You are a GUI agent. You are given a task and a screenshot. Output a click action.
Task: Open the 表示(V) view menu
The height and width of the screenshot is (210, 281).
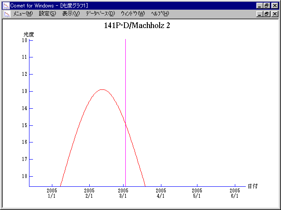pyautogui.click(x=71, y=14)
